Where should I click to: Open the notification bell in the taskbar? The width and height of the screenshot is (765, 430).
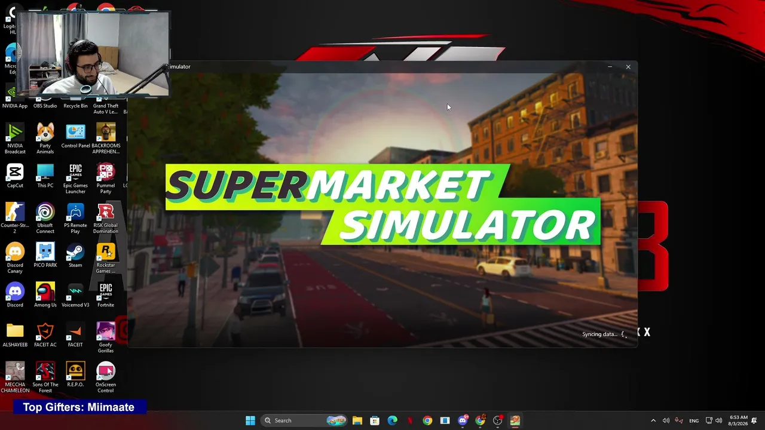click(755, 420)
